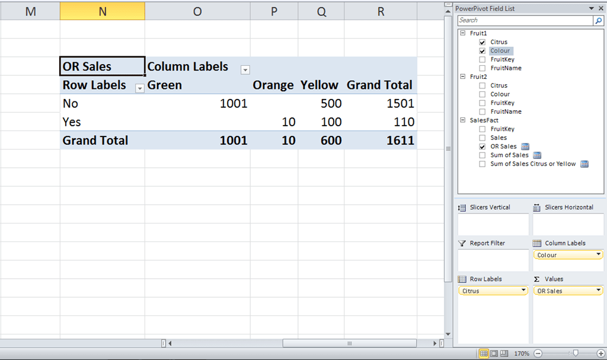Viewport: 607px width, 360px height.
Task: Uncheck Citrus under Fruit1
Action: [483, 42]
